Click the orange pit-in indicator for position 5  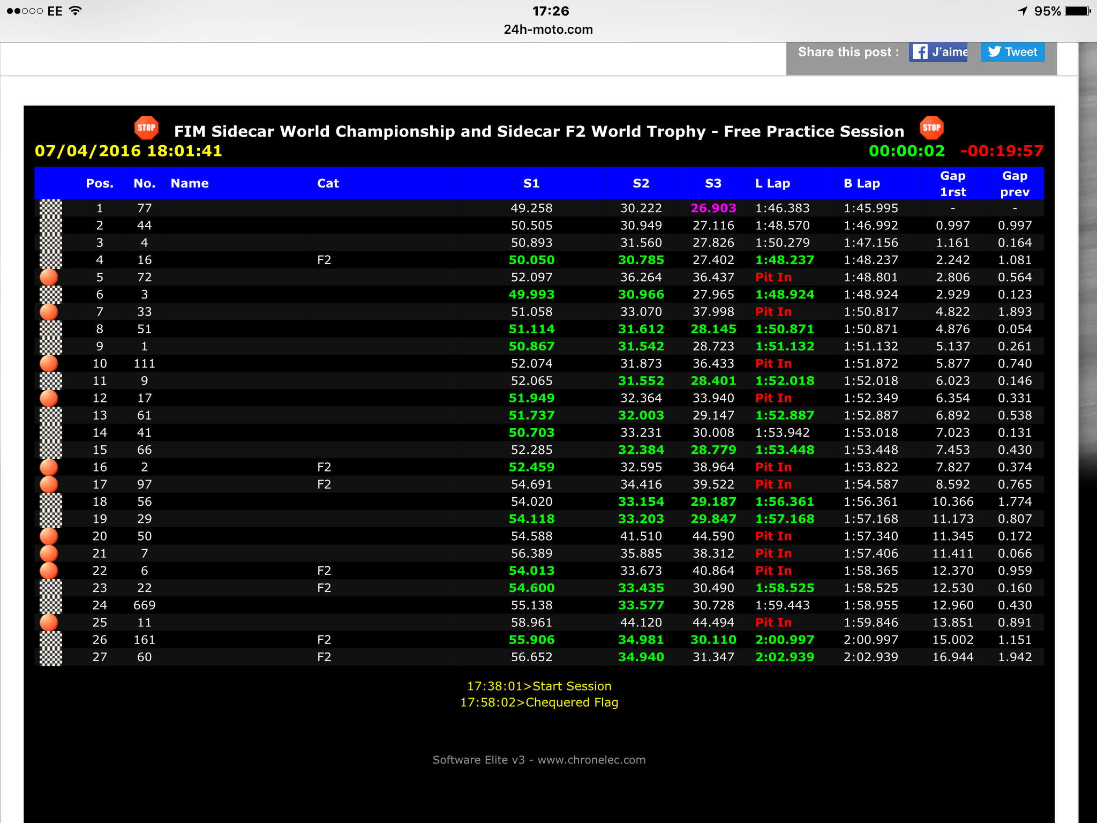point(49,277)
